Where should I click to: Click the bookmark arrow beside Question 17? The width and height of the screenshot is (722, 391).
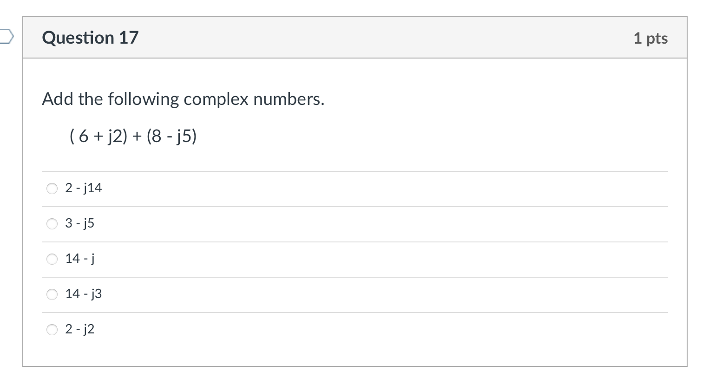click(x=7, y=37)
